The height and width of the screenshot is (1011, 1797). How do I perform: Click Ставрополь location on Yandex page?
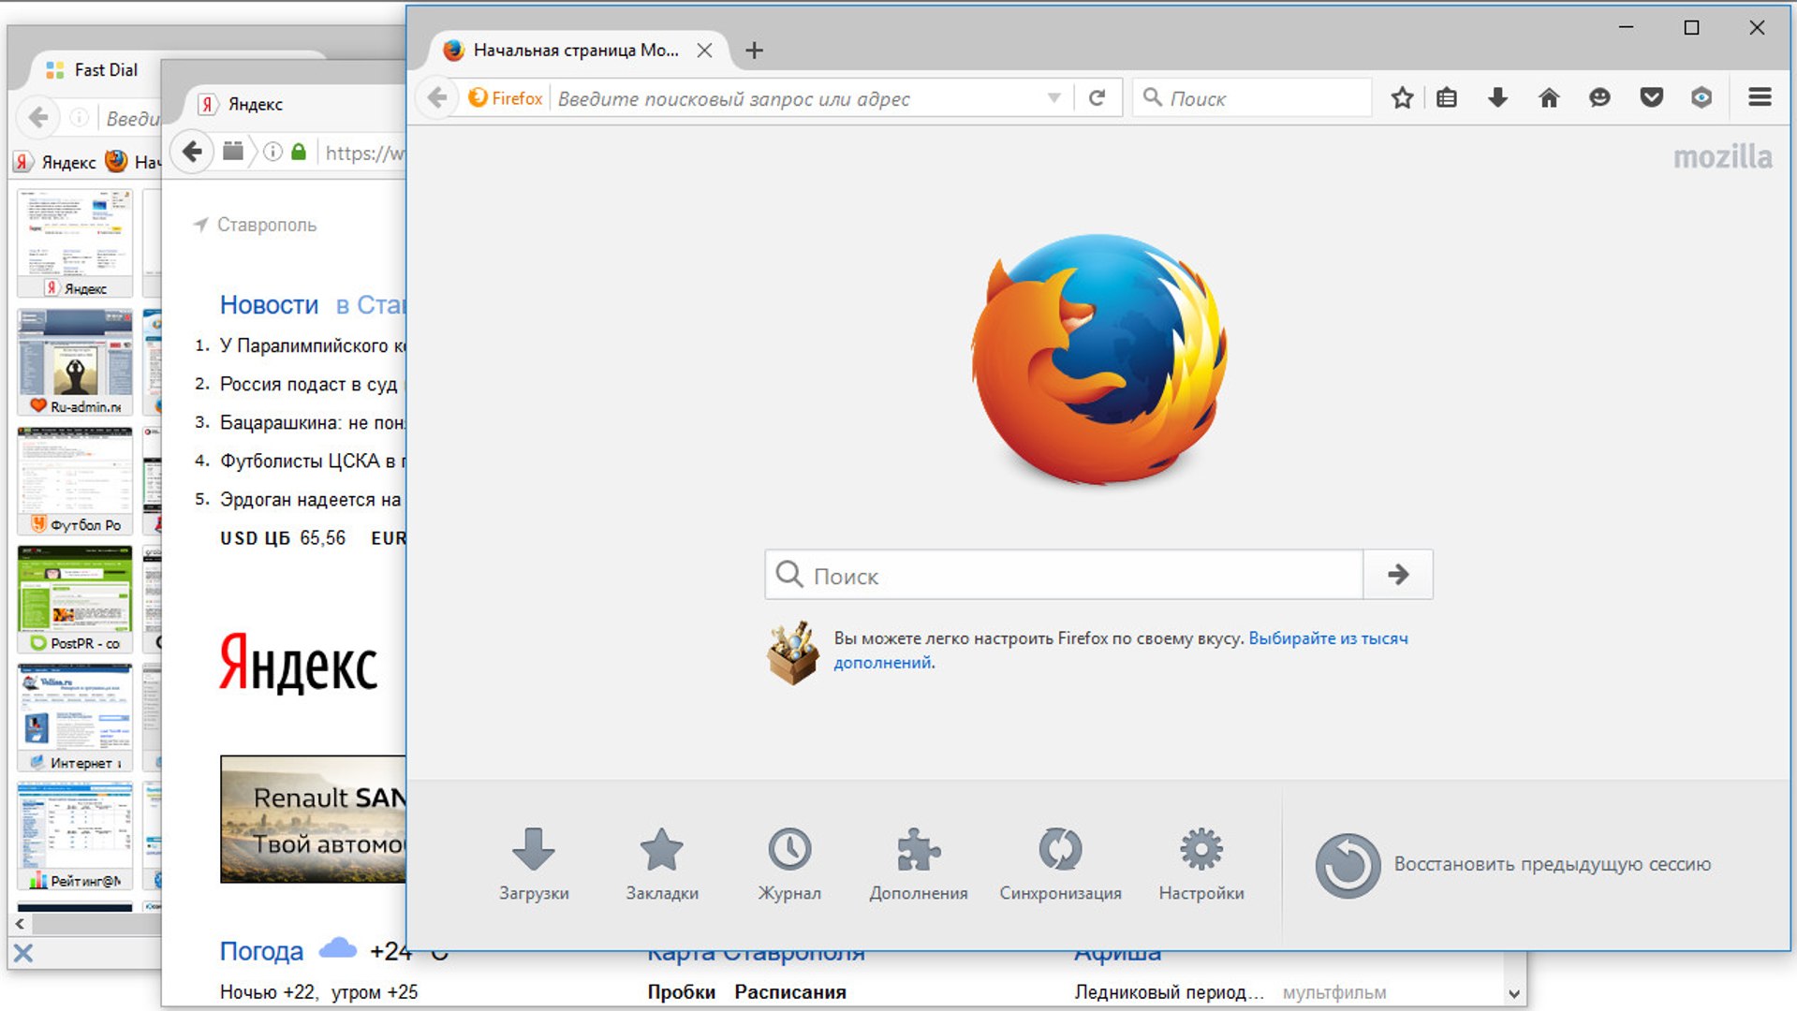(255, 225)
